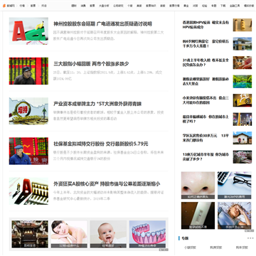Click the smiling baby thumbnail

[108, 234]
